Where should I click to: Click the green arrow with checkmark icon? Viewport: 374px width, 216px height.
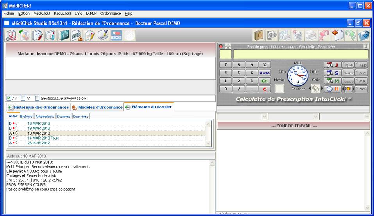[351, 35]
